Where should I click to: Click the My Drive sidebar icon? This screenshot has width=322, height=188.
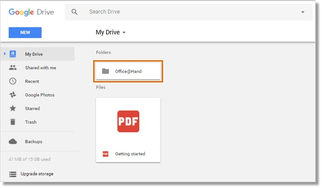pyautogui.click(x=13, y=54)
